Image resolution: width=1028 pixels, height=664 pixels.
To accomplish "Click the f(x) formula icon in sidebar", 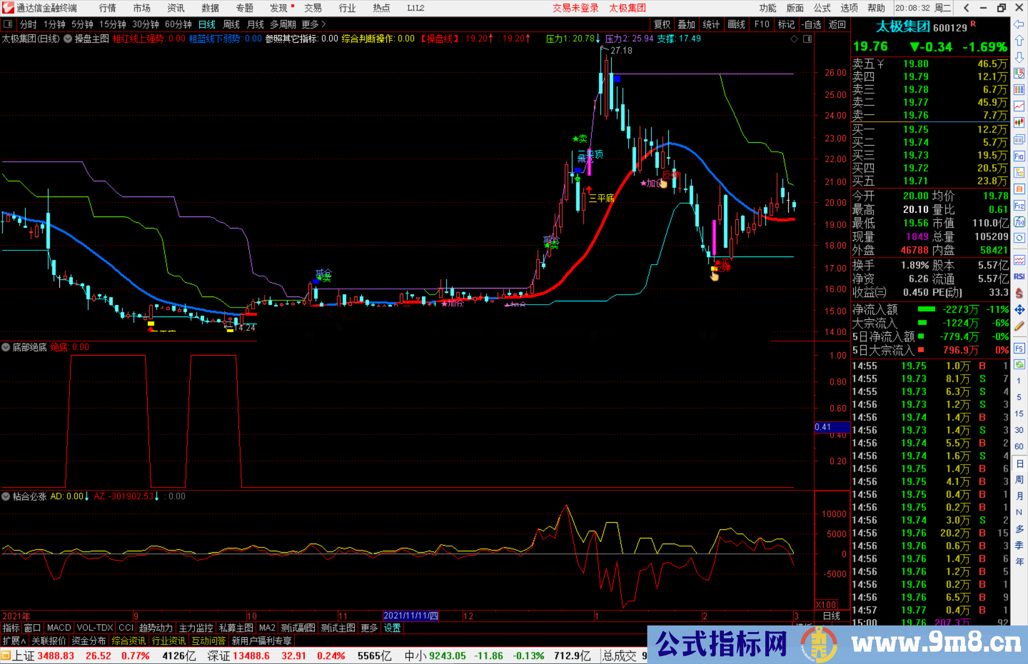I will coord(1019,222).
